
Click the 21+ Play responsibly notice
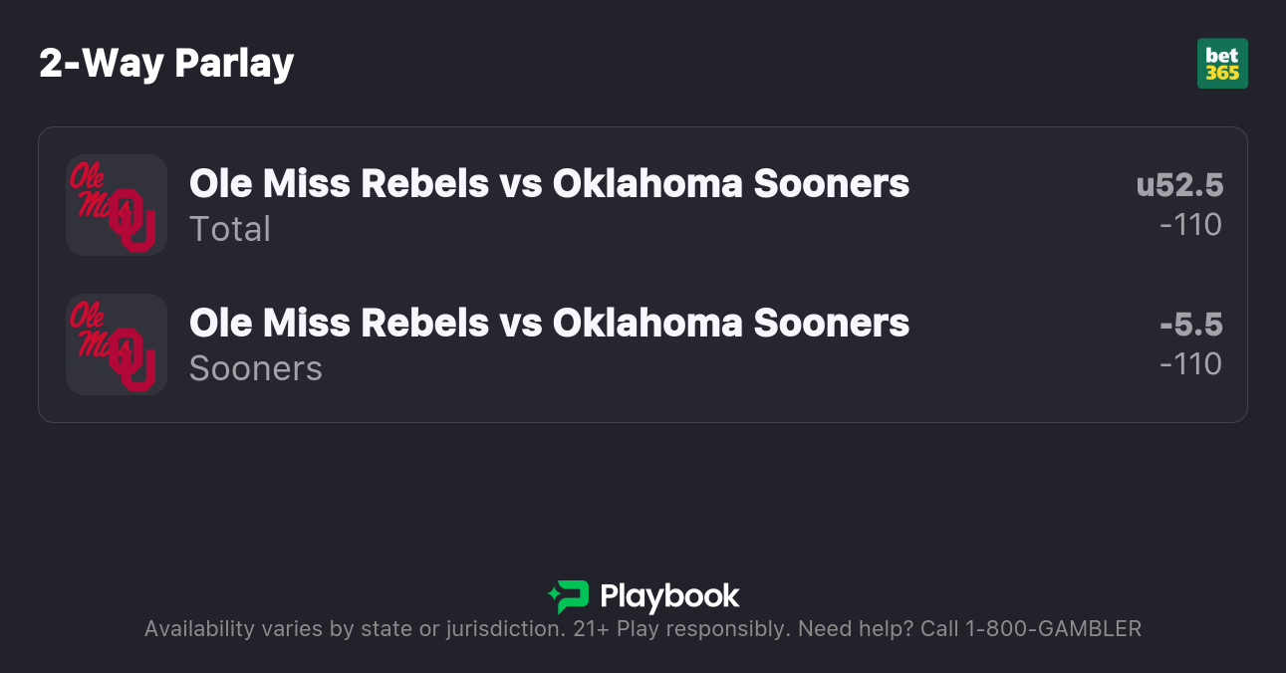681,629
